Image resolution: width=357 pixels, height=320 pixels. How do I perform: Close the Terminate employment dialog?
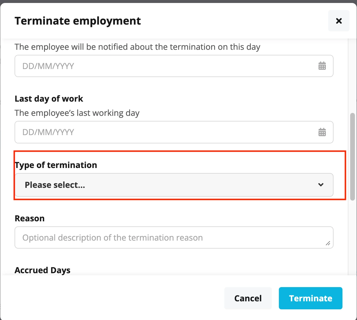click(339, 21)
